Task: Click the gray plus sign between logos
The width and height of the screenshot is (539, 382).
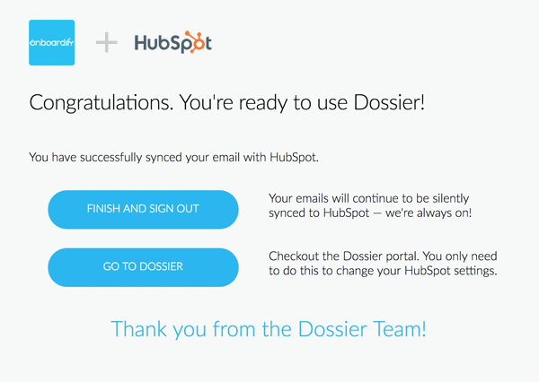Action: pyautogui.click(x=106, y=42)
